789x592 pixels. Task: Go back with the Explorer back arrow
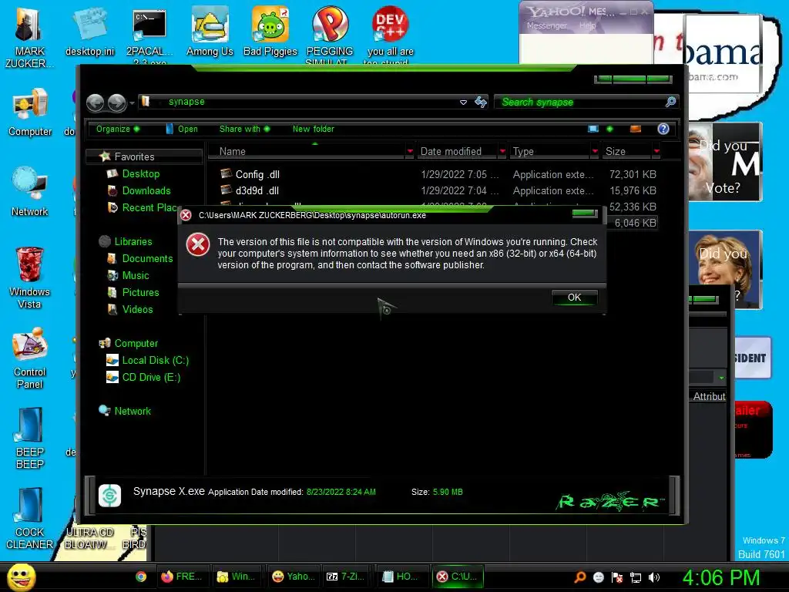click(95, 103)
